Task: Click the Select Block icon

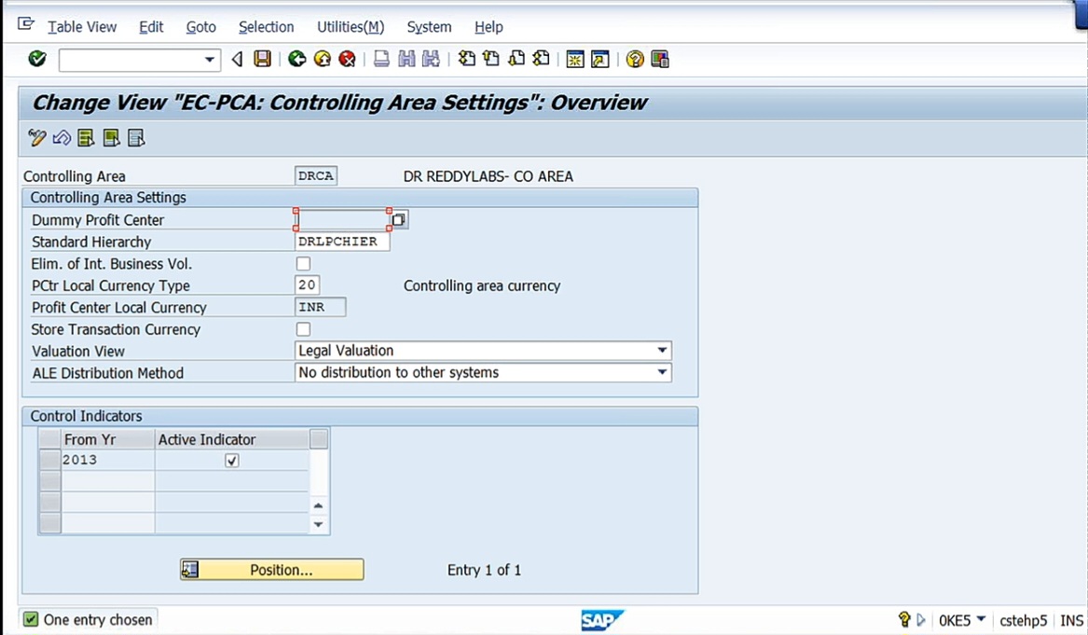Action: (x=111, y=138)
